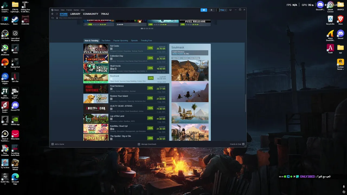Image resolution: width=347 pixels, height=195 pixels.
Task: Click Soulmask screenshot with ship and pyramid
Action: click(190, 113)
